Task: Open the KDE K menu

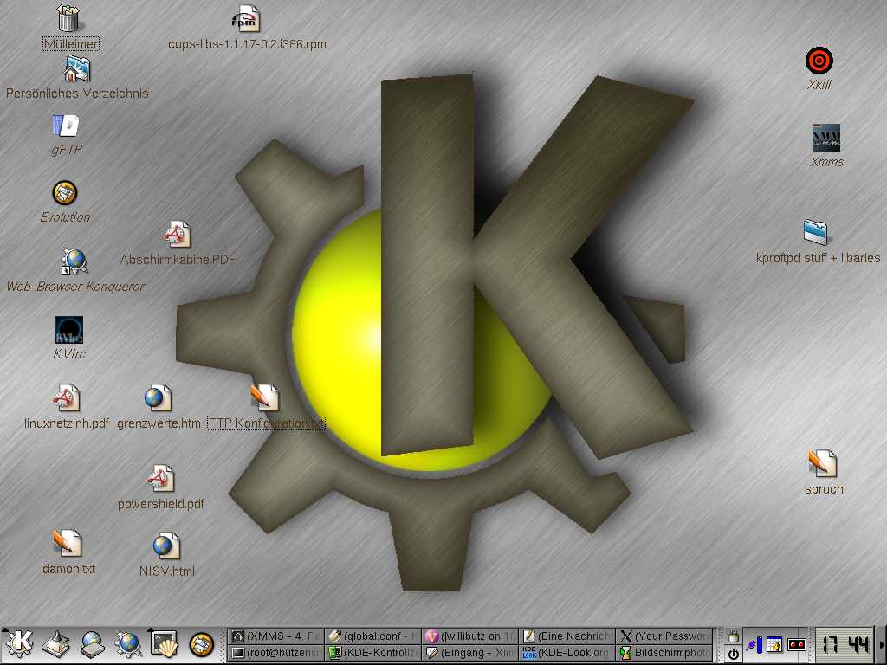Action: (x=19, y=644)
